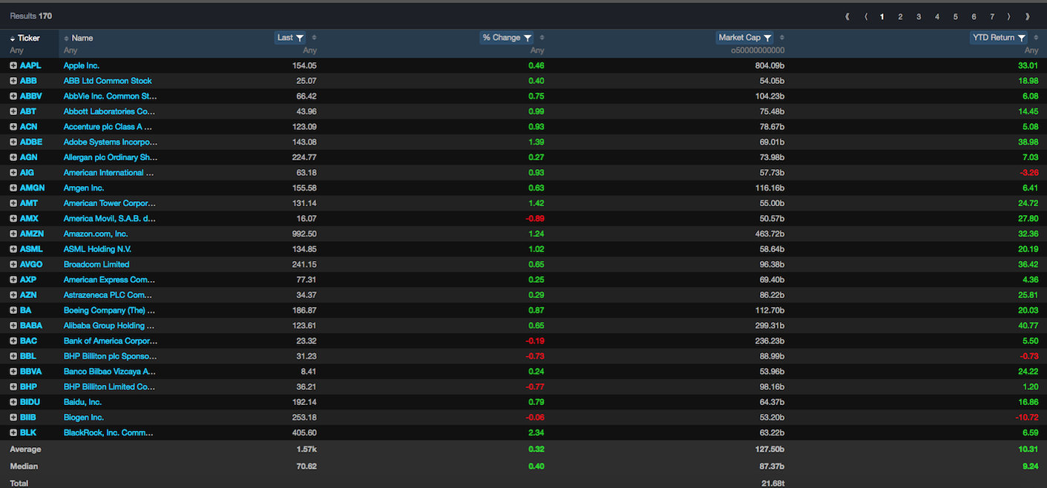Jump to the last page using double-right arrow
This screenshot has height=488, width=1047.
pyautogui.click(x=1027, y=16)
